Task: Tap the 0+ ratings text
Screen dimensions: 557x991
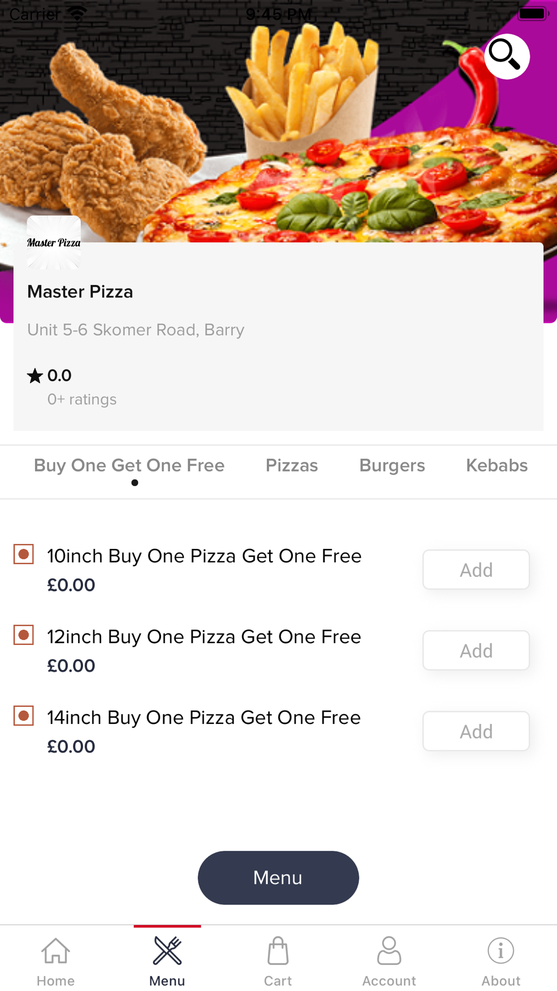Action: point(82,400)
